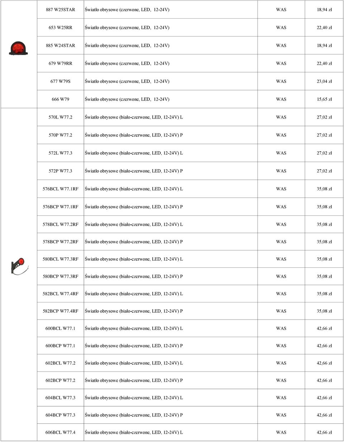Image resolution: width=344 pixels, height=442 pixels.
Task: Select product code 679 W79RR
Action: click(61, 63)
